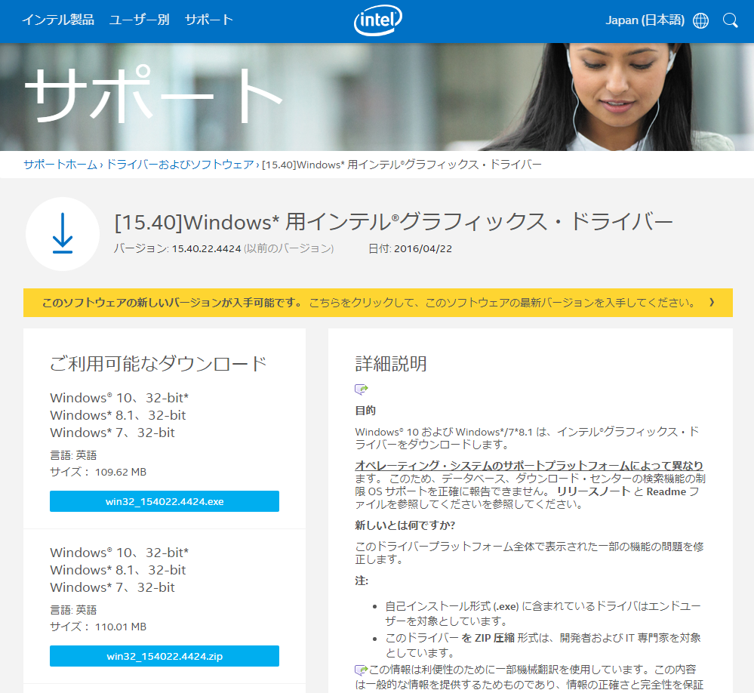This screenshot has width=754, height=693.
Task: Click the 新しいとは何ですか? heading
Action: point(405,525)
